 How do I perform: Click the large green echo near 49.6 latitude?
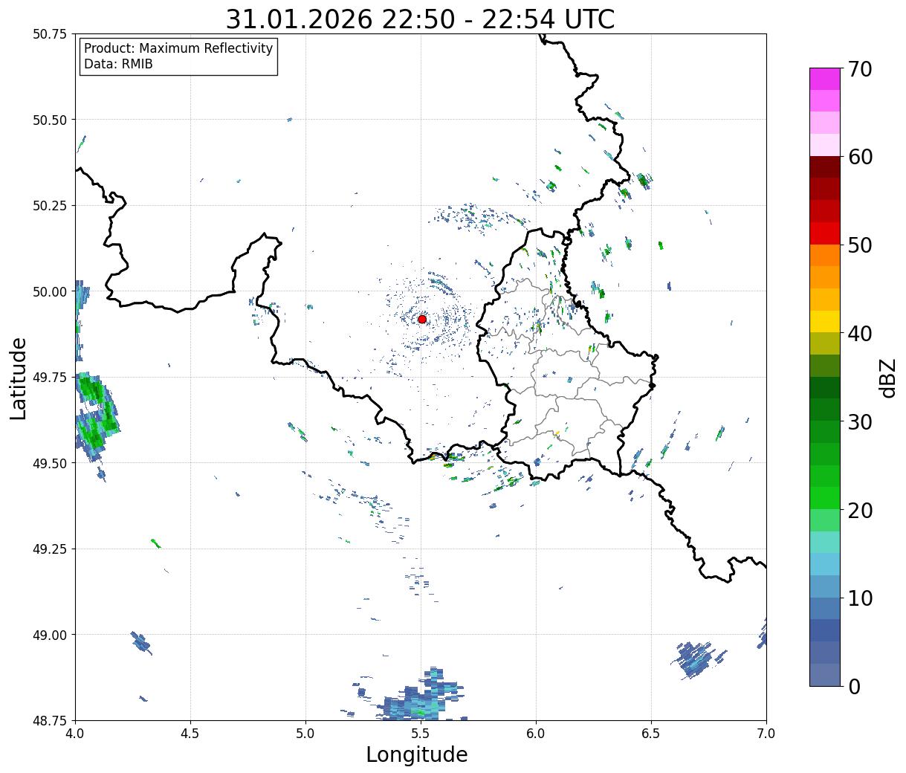click(x=94, y=416)
